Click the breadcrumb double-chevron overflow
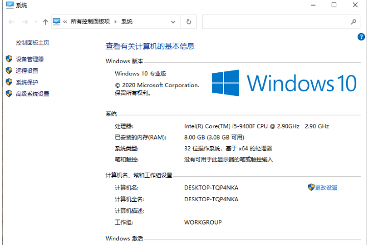 coord(65,22)
